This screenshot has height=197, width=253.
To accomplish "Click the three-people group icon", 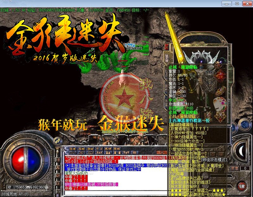I will pyautogui.click(x=99, y=152).
